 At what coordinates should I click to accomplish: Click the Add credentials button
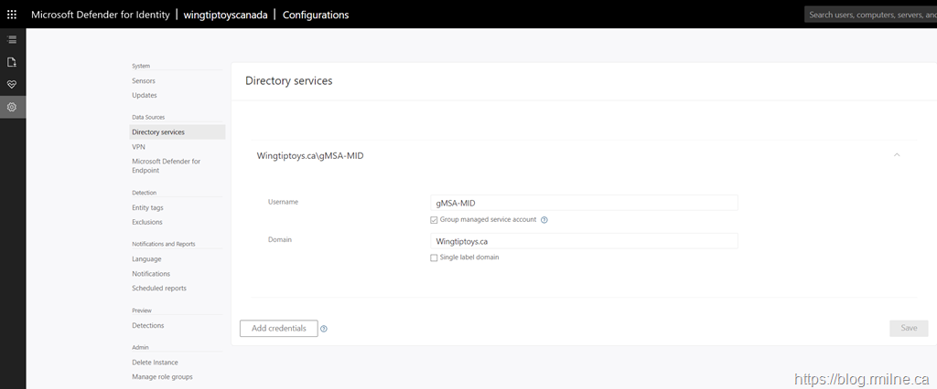pos(278,328)
